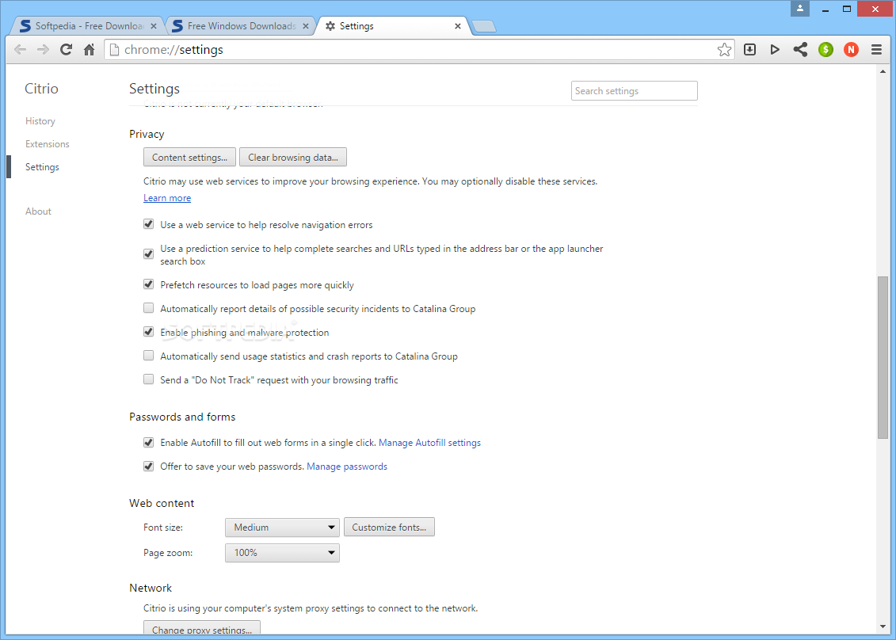
Task: Open a new tab
Action: coord(485,26)
